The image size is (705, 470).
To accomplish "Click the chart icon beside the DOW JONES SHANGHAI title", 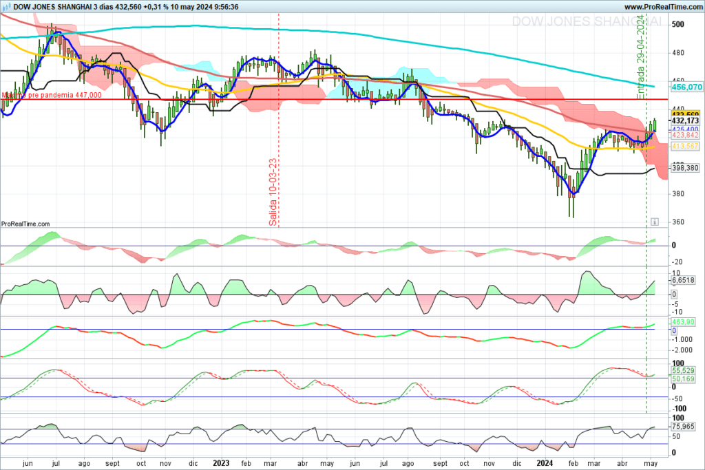I will 7,7.
